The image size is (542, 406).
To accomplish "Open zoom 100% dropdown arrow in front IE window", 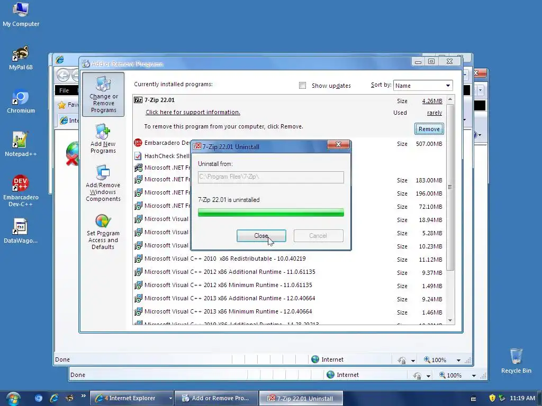I will [458, 360].
